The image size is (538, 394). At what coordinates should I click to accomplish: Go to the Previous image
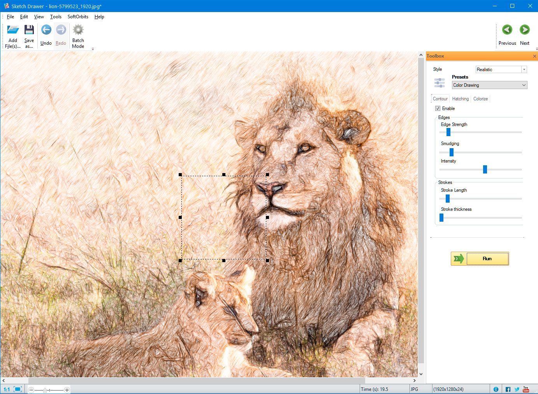[507, 30]
